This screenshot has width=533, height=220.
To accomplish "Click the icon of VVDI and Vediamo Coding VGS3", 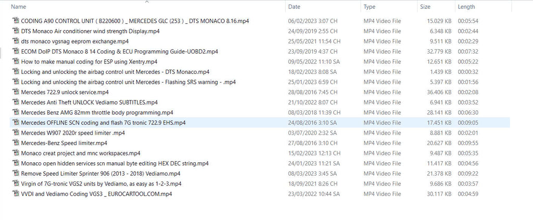I will (15, 193).
